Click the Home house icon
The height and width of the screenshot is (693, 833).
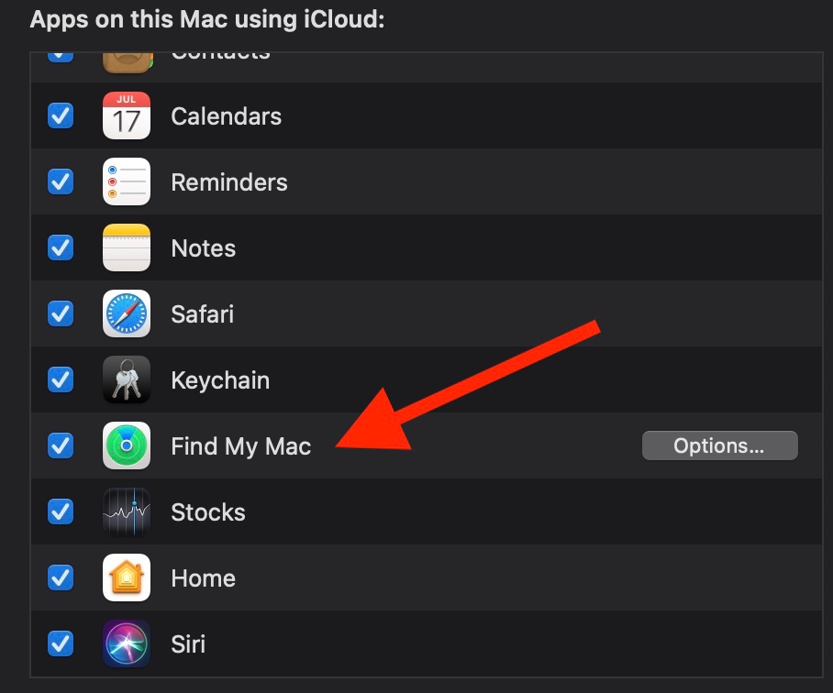click(x=127, y=577)
